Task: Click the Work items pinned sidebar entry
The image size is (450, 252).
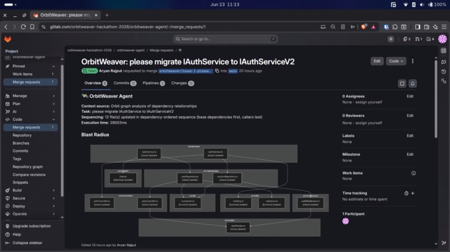Action: [30, 74]
